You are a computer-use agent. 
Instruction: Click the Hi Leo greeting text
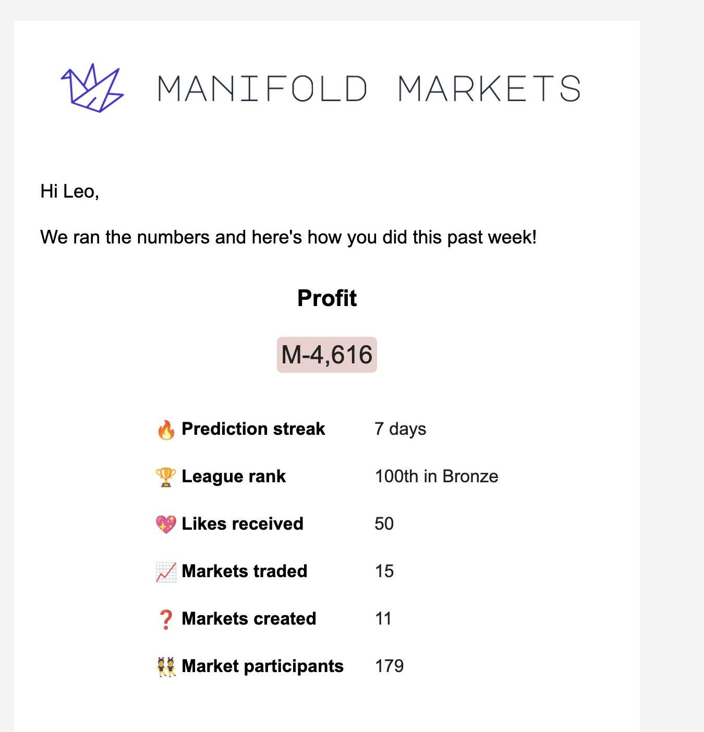coord(70,192)
